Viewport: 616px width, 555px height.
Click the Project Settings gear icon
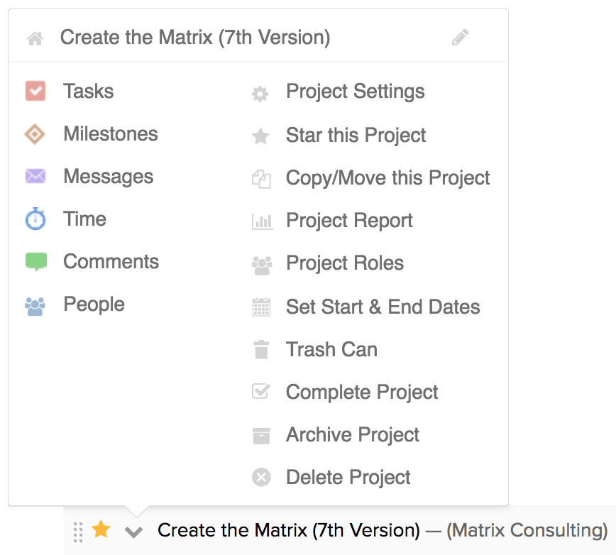[261, 94]
